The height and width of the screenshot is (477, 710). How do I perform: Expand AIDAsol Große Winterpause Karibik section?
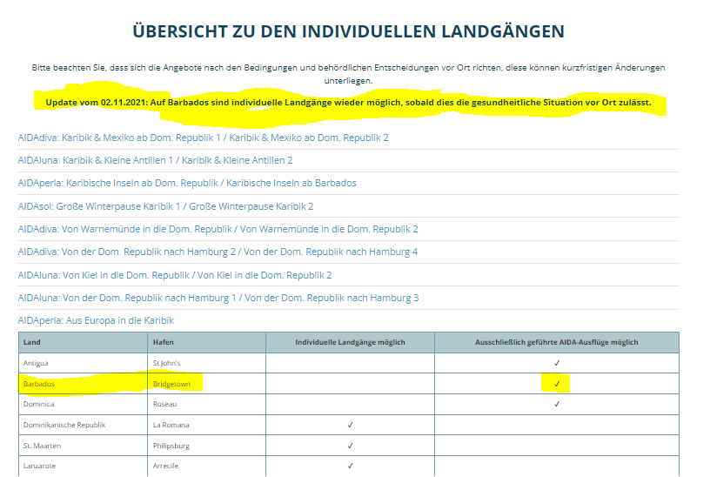pyautogui.click(x=165, y=206)
